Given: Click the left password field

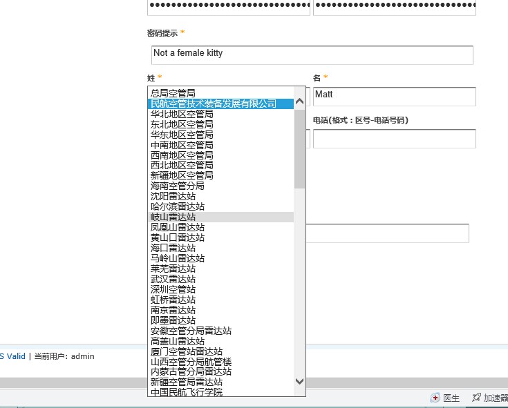Looking at the screenshot, I should [229, 7].
